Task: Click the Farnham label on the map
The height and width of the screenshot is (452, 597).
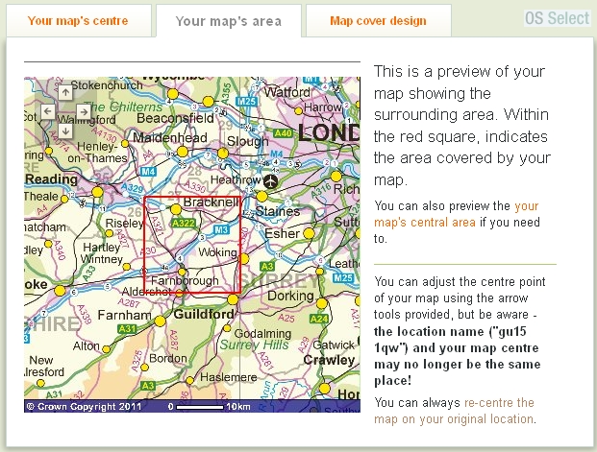Action: pyautogui.click(x=125, y=315)
